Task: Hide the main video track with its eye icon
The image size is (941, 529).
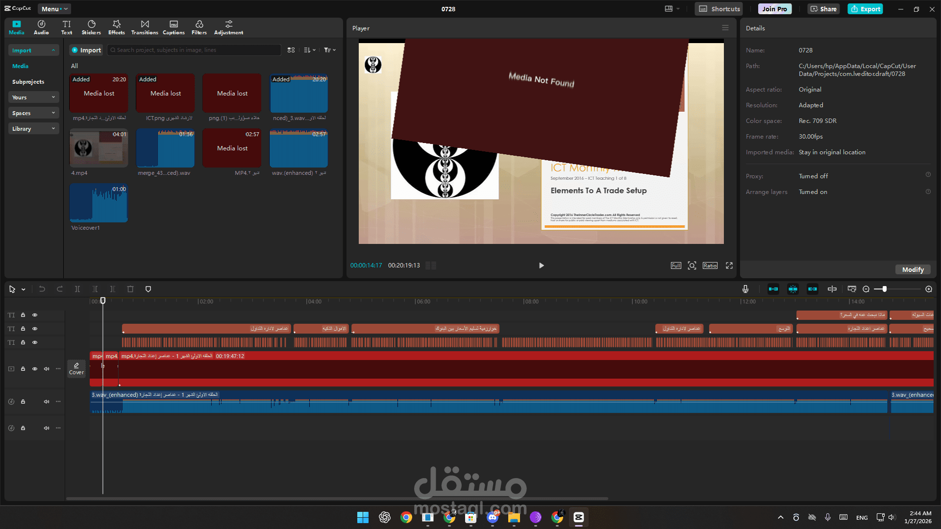Action: point(35,369)
